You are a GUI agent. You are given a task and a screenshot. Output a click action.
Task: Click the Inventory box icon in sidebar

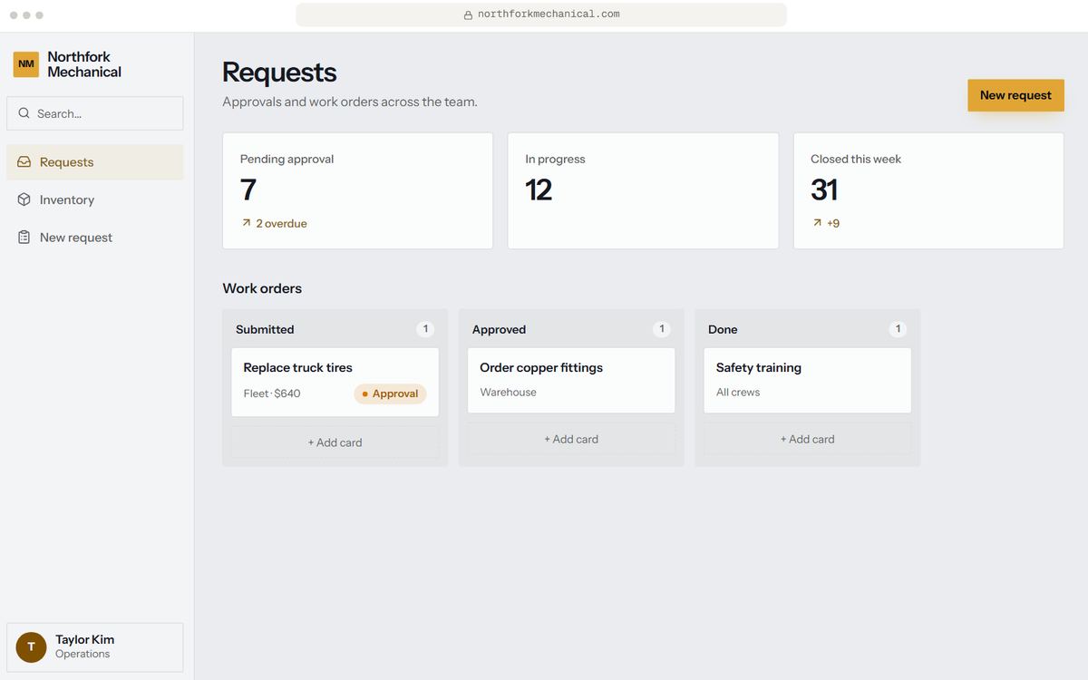[x=24, y=199]
